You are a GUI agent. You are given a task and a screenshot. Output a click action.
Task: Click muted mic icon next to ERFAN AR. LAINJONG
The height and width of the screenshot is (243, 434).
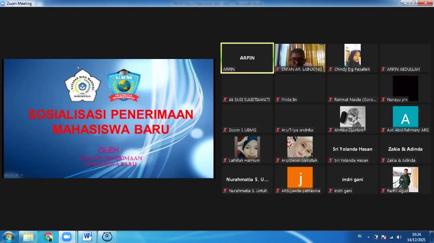[278, 69]
